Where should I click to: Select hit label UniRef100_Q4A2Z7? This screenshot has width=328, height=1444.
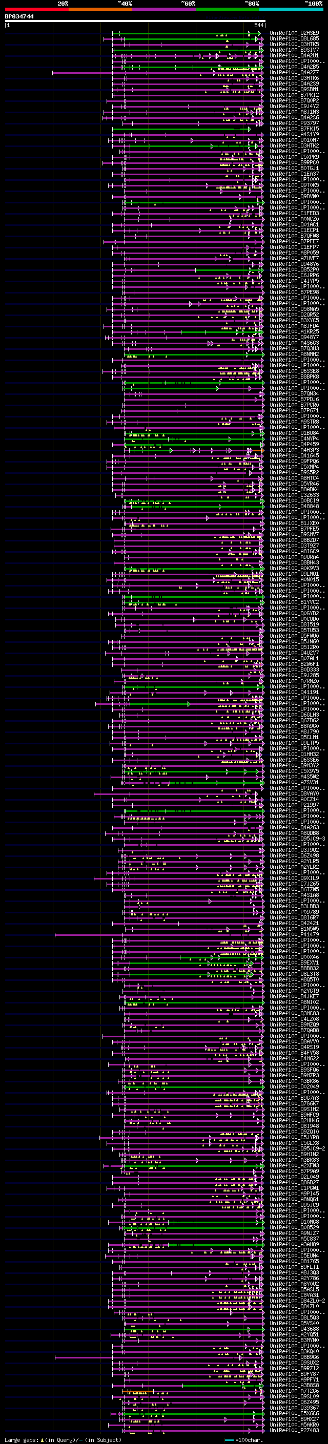[x=294, y=72]
